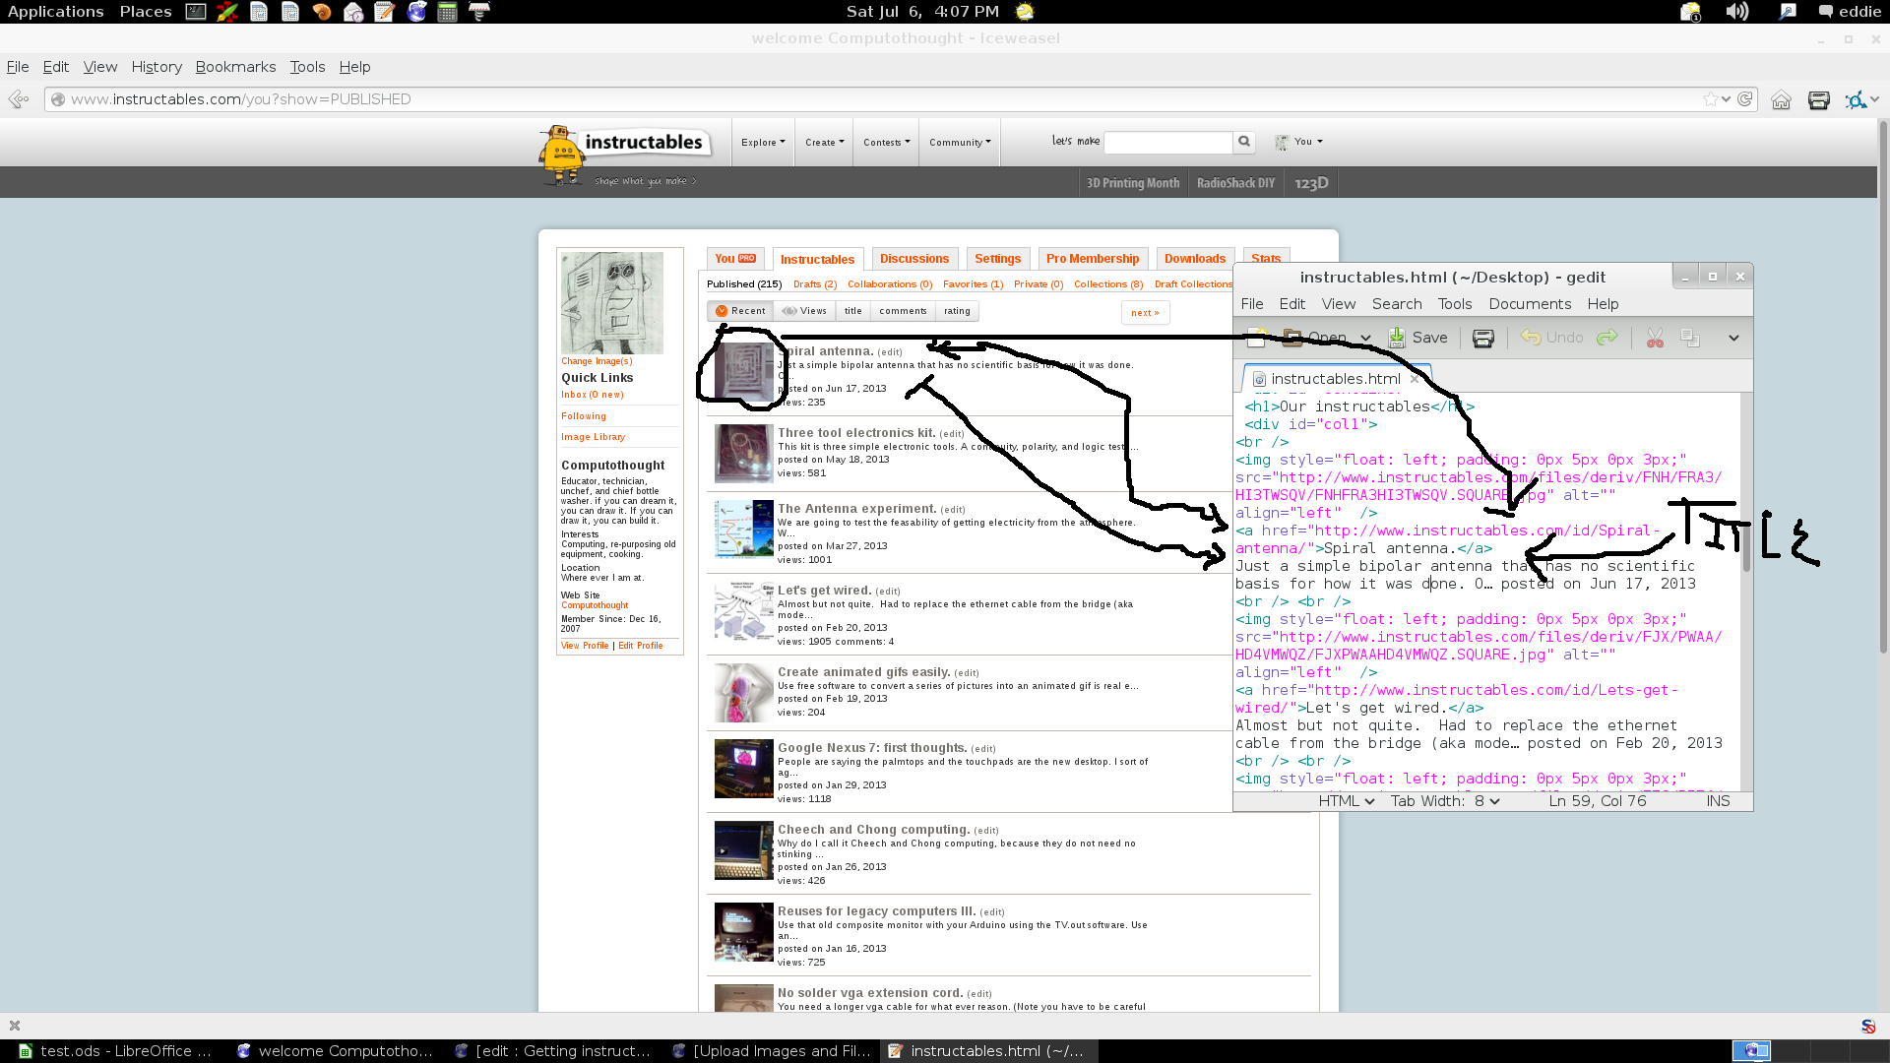Open the Drafts (2) list
The height and width of the screenshot is (1063, 1890).
[x=815, y=284]
